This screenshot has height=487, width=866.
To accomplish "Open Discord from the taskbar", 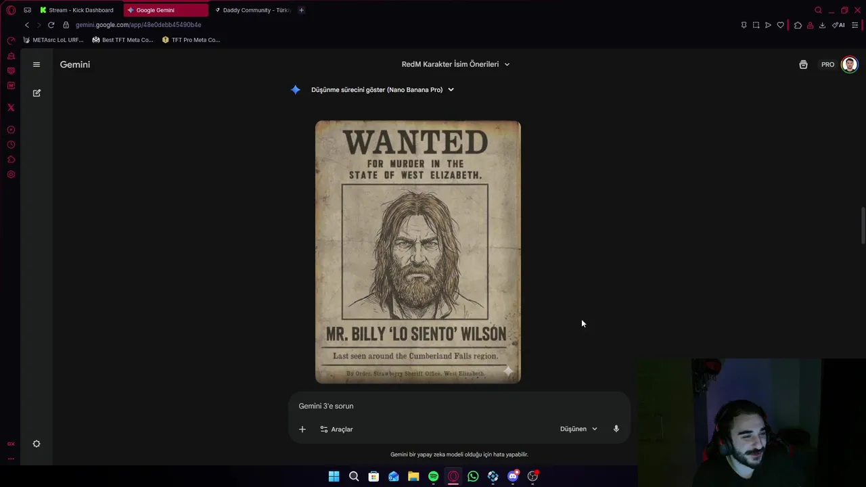I will [513, 476].
